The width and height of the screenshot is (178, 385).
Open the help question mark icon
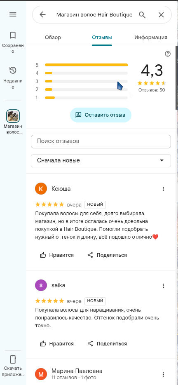(x=168, y=54)
